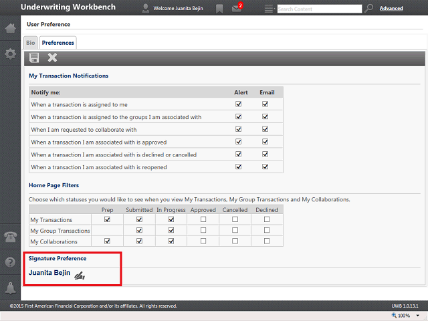
Task: Click the Juanita Bejin signature text
Action: click(49, 273)
